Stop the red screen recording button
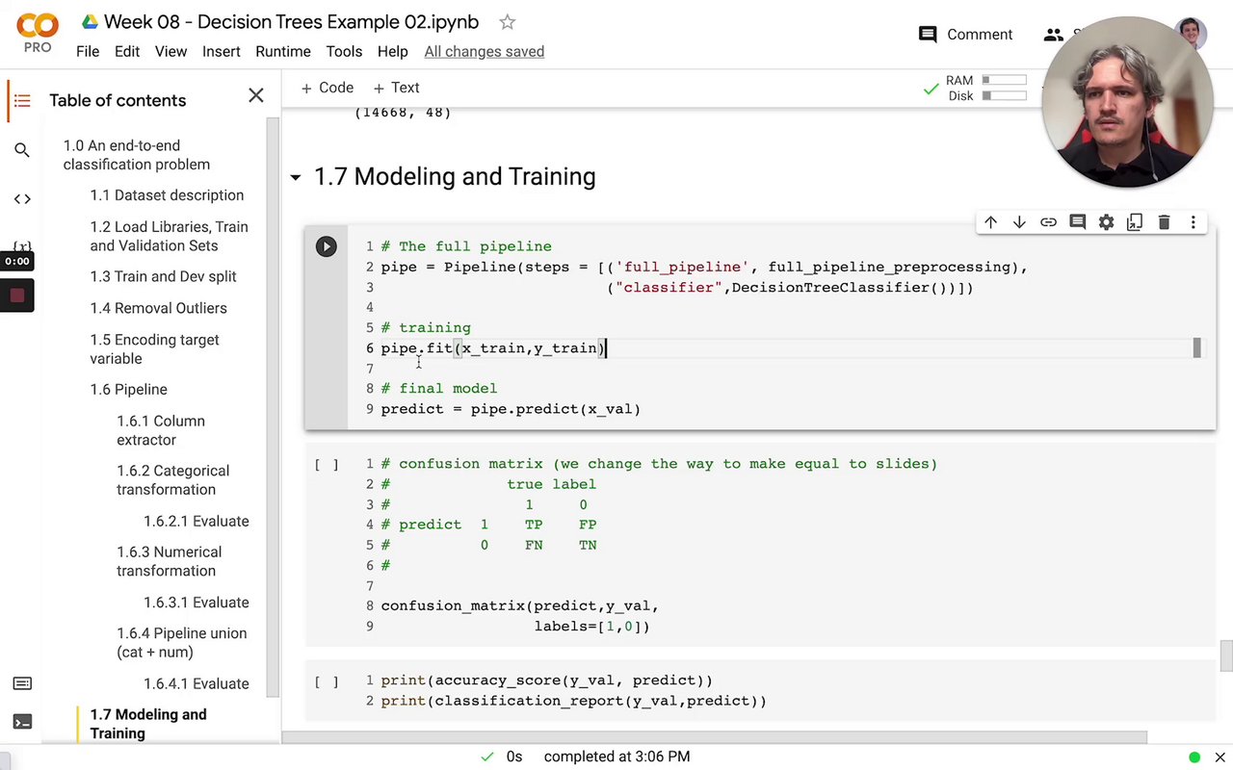This screenshot has width=1233, height=770. [x=17, y=295]
